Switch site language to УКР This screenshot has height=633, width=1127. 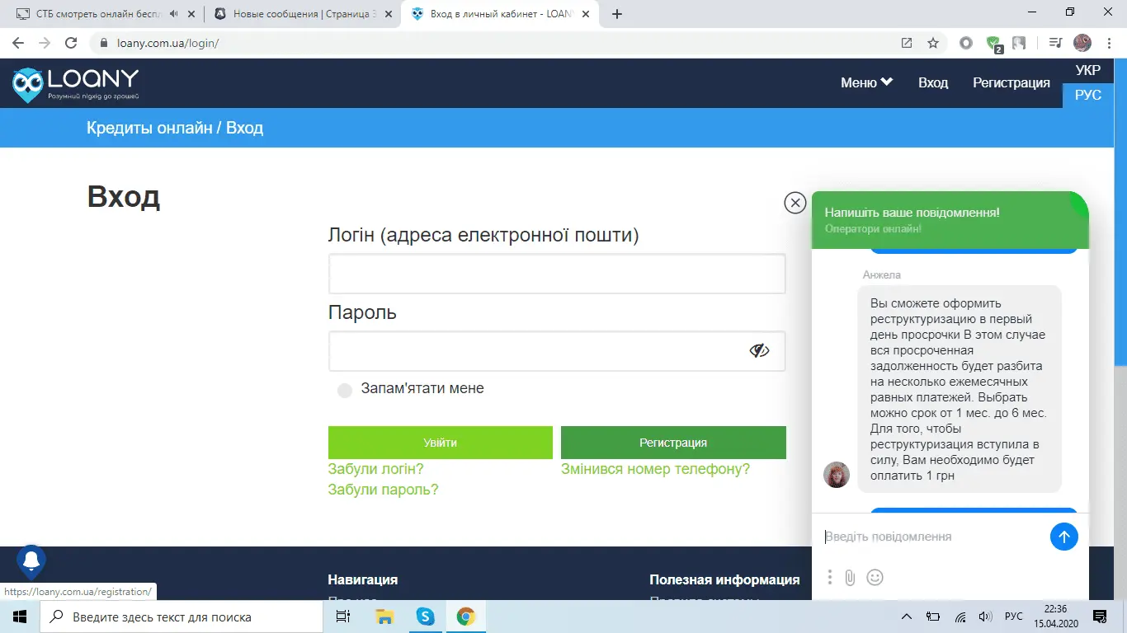[1087, 70]
